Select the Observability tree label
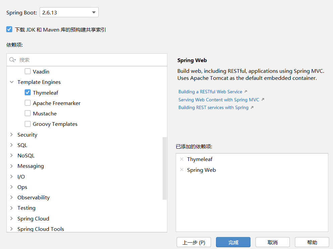The image size is (333, 249). pyautogui.click(x=34, y=197)
